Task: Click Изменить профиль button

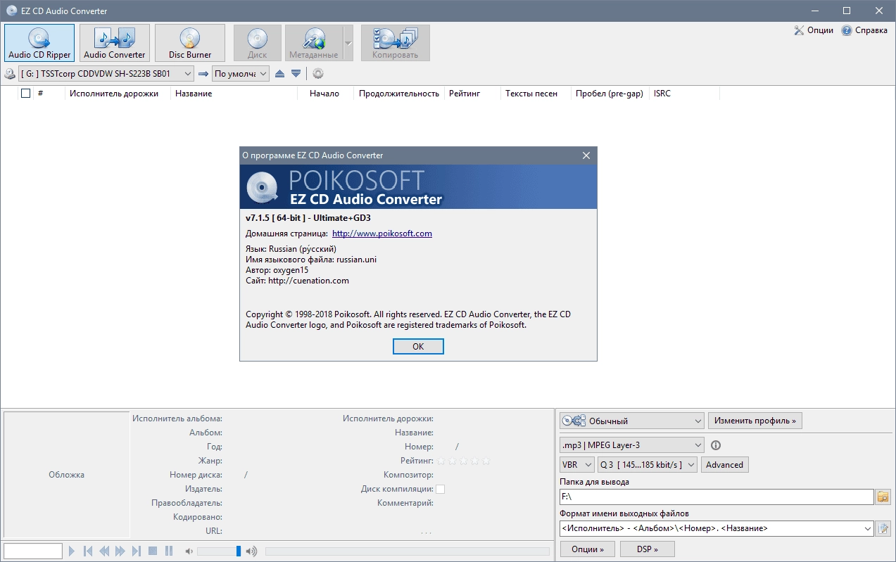Action: click(x=755, y=421)
